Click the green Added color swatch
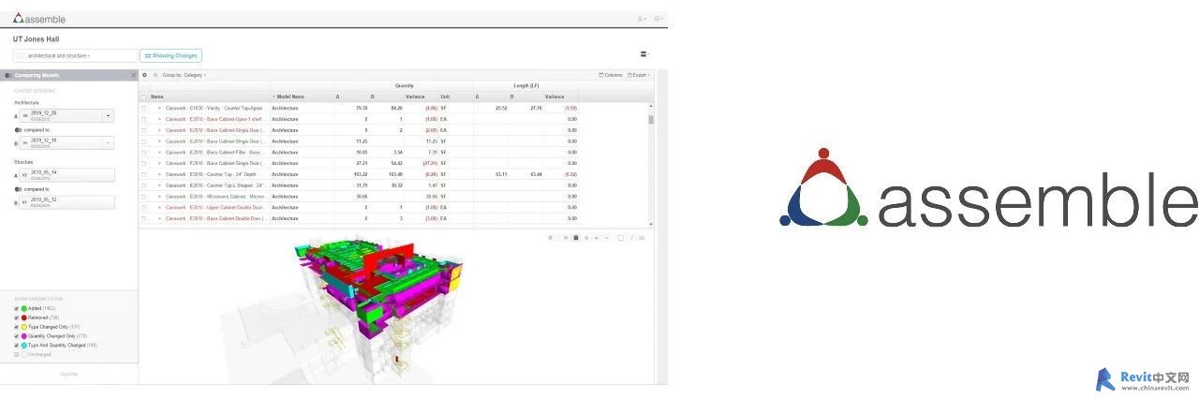The width and height of the screenshot is (1199, 399). click(24, 308)
